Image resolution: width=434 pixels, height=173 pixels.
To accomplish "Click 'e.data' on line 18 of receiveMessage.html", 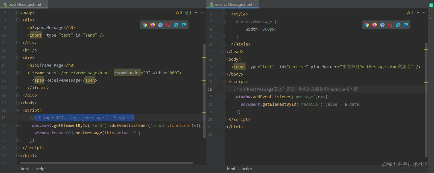I will pos(352,104).
